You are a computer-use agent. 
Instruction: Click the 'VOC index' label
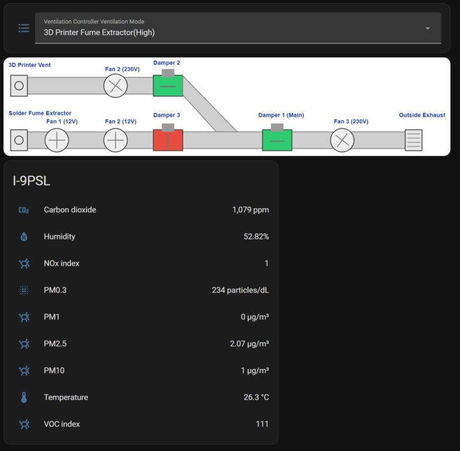62,424
